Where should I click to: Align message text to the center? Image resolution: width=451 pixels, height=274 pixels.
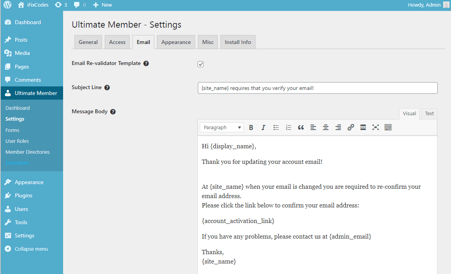(x=326, y=127)
